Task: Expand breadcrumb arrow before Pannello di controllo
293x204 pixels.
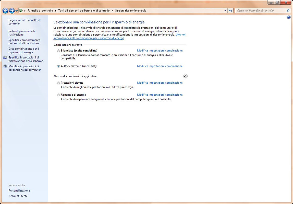Action: (25, 11)
